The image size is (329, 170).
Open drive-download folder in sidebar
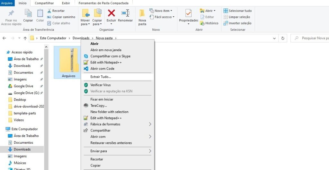click(x=26, y=106)
